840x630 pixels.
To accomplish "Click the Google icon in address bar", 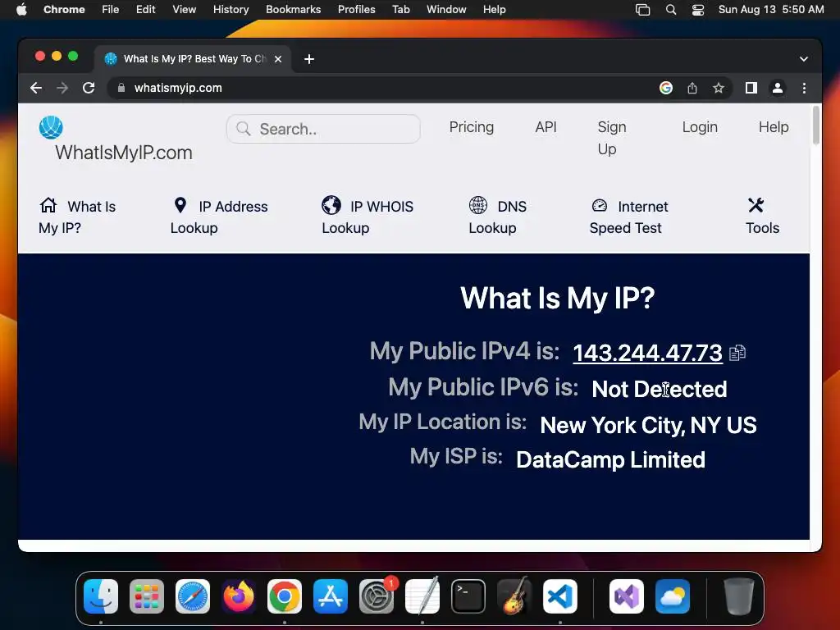I will pyautogui.click(x=666, y=88).
